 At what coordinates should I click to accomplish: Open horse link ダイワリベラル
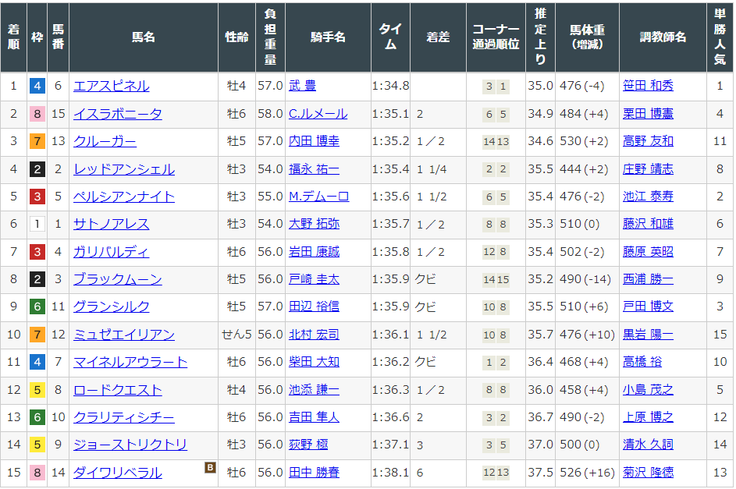(x=117, y=473)
